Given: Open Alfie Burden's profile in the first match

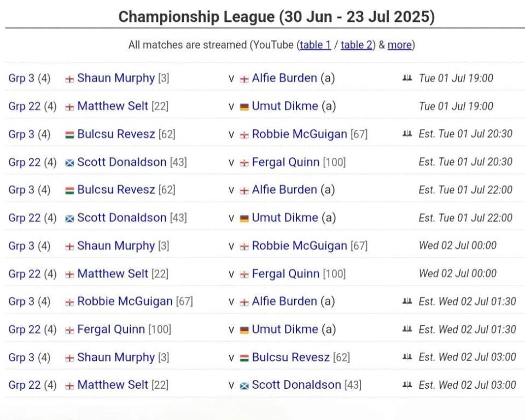Looking at the screenshot, I should tap(284, 78).
